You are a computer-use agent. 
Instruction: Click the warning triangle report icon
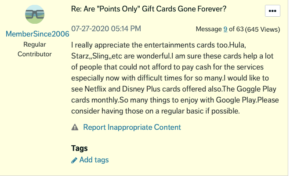point(75,128)
